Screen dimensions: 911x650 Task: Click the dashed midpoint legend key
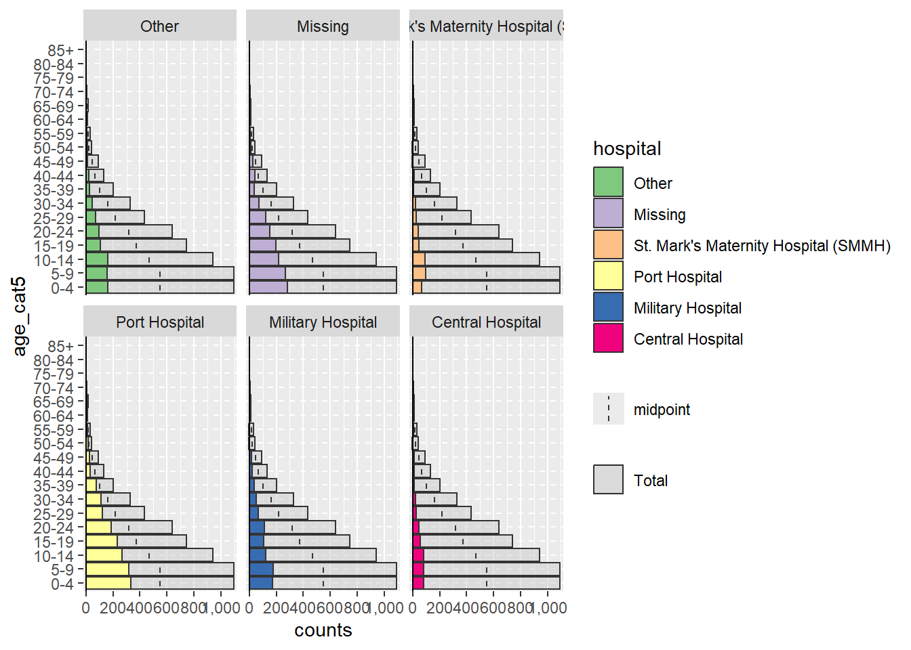608,409
